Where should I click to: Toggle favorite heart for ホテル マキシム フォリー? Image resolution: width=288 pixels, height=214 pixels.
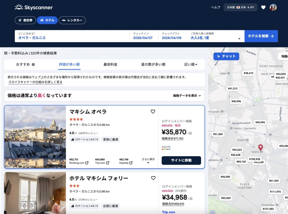(x=153, y=178)
